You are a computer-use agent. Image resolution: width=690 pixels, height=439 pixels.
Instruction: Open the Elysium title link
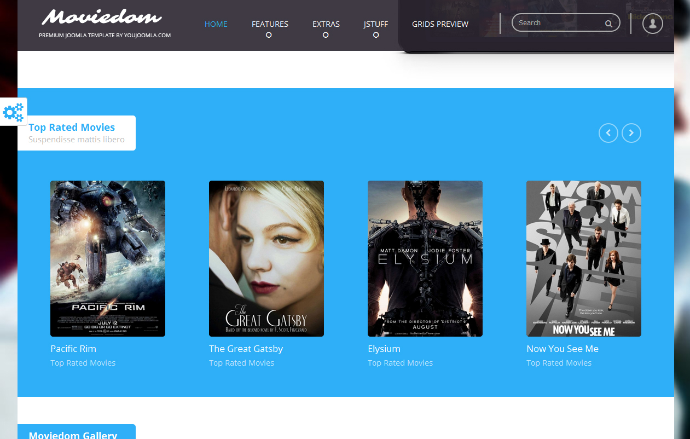pos(384,348)
